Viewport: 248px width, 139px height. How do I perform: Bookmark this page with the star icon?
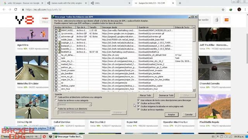pos(223,10)
